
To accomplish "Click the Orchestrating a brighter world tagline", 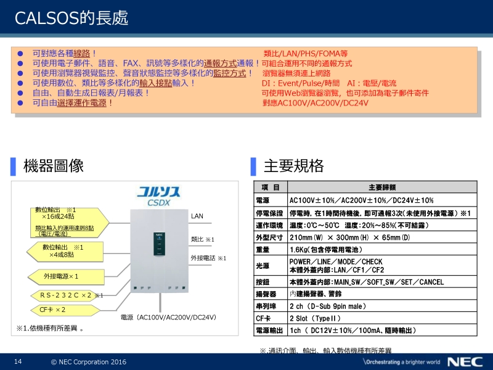I will (402, 362).
